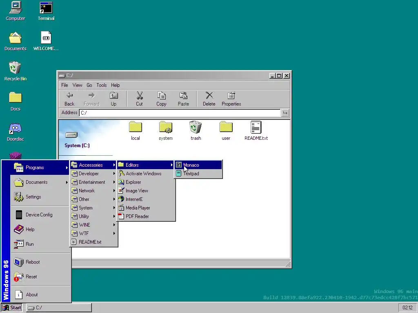Select the user folder in C:/

point(226,131)
